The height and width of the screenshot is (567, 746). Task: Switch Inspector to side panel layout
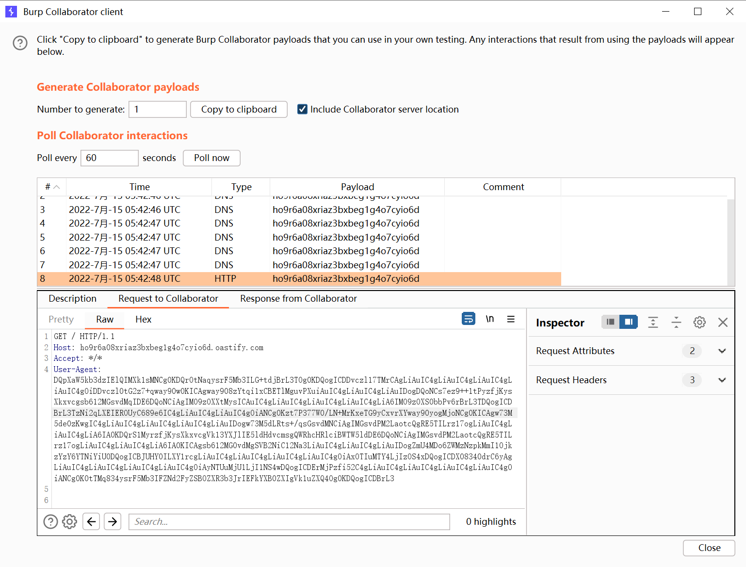tap(629, 322)
